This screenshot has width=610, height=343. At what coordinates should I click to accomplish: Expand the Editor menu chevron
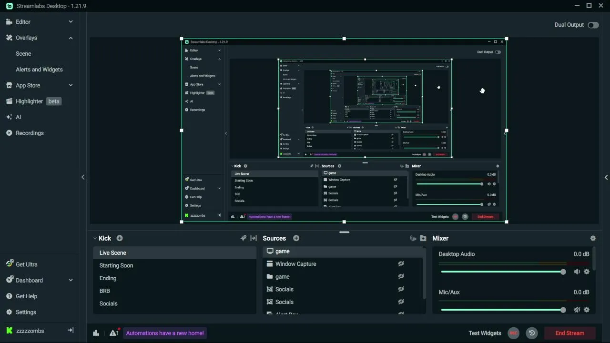(71, 22)
